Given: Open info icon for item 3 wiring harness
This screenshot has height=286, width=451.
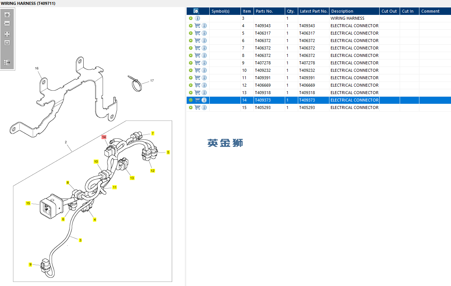Looking at the screenshot, I should 197,18.
